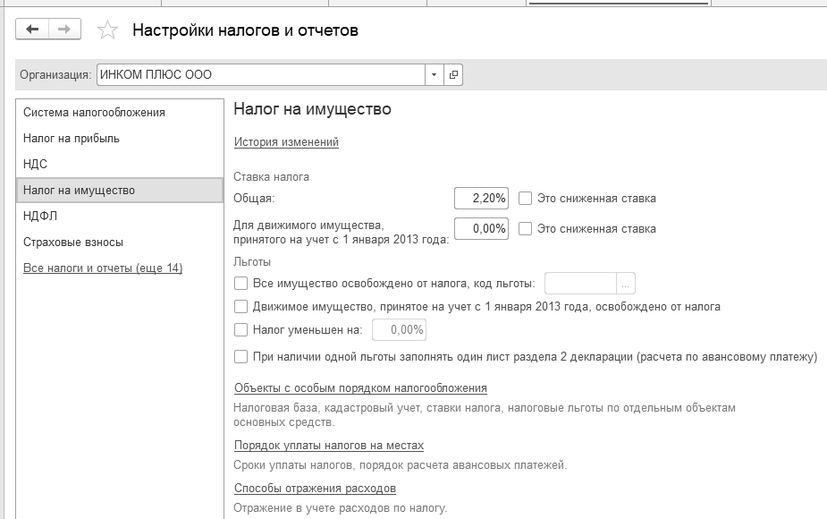Select НДС section

120,164
